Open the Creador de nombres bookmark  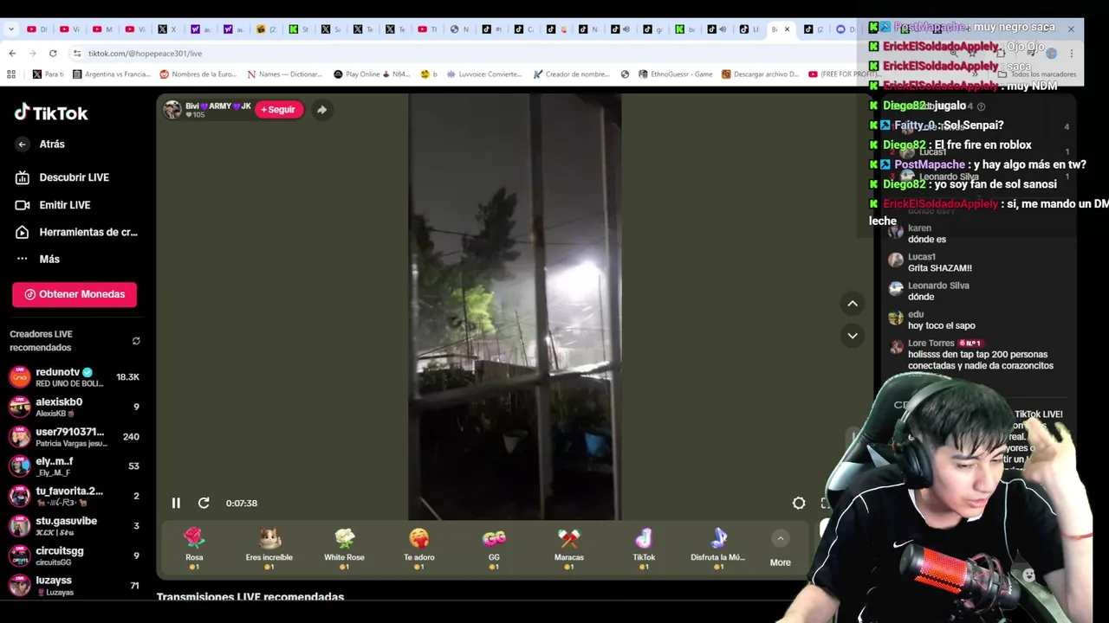(572, 74)
